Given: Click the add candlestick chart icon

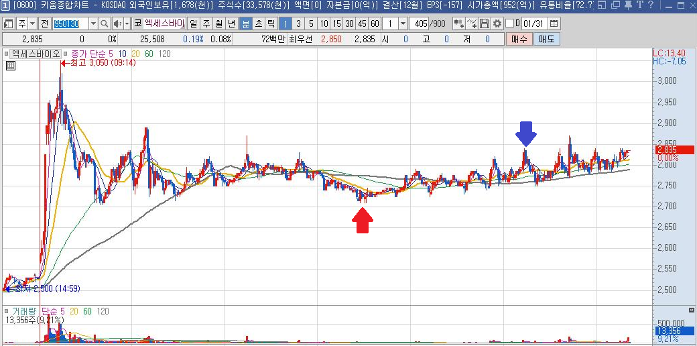Looking at the screenshot, I should coord(458,23).
